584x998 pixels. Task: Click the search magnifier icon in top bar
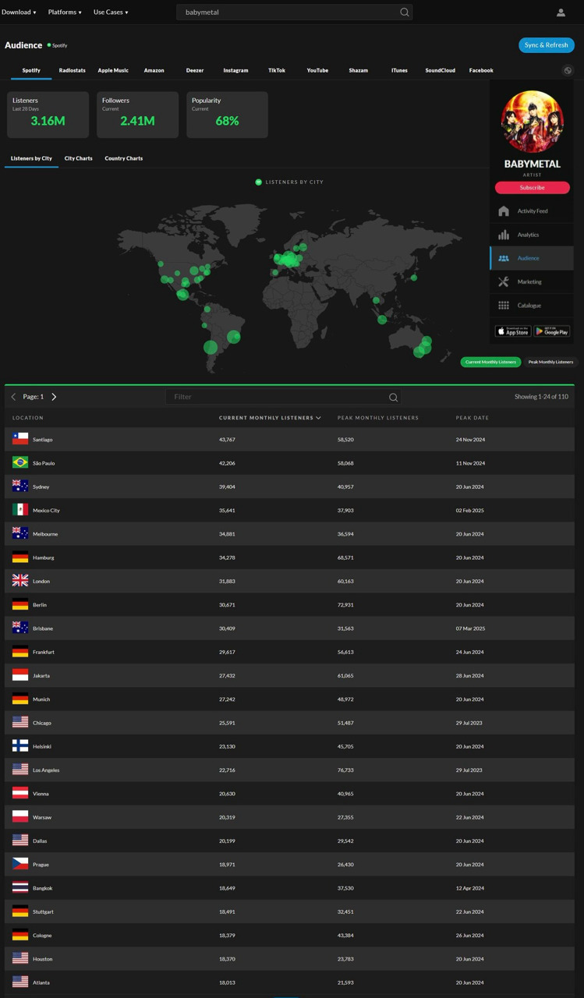click(x=404, y=12)
